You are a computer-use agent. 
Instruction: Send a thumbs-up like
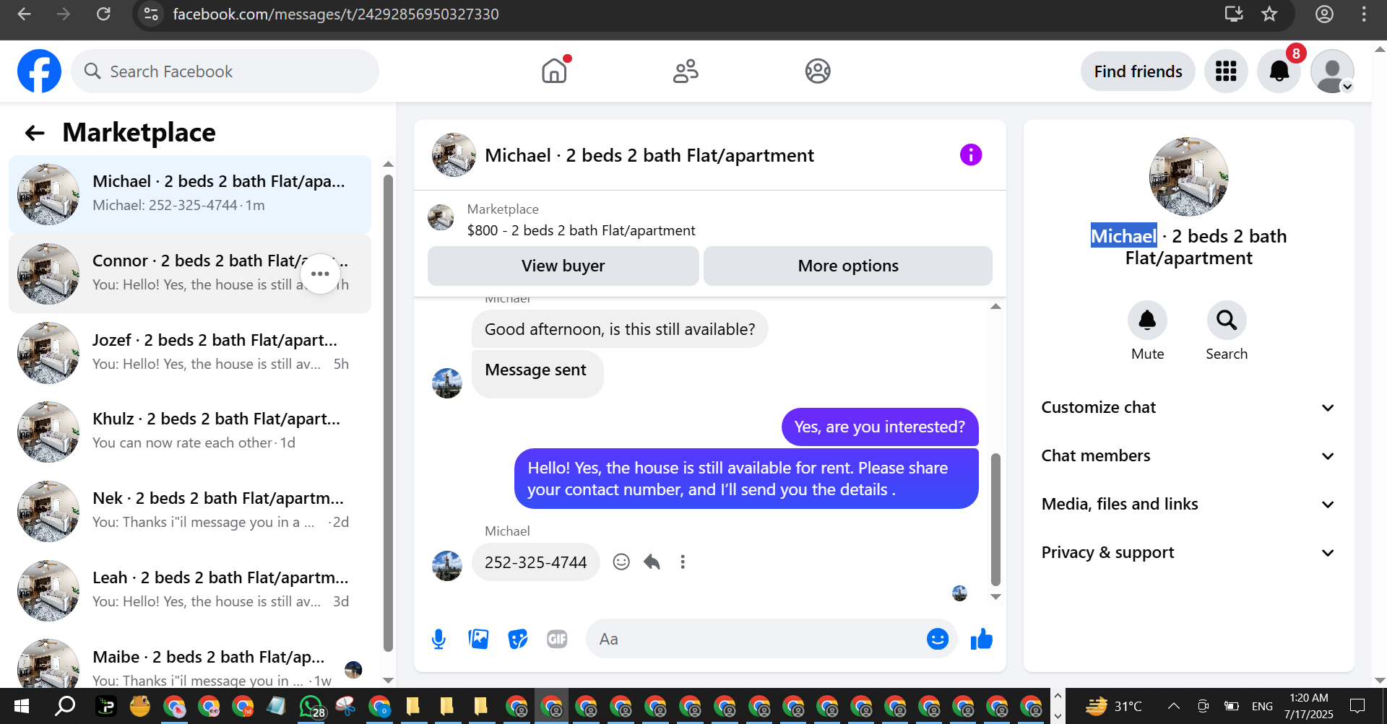click(x=981, y=639)
